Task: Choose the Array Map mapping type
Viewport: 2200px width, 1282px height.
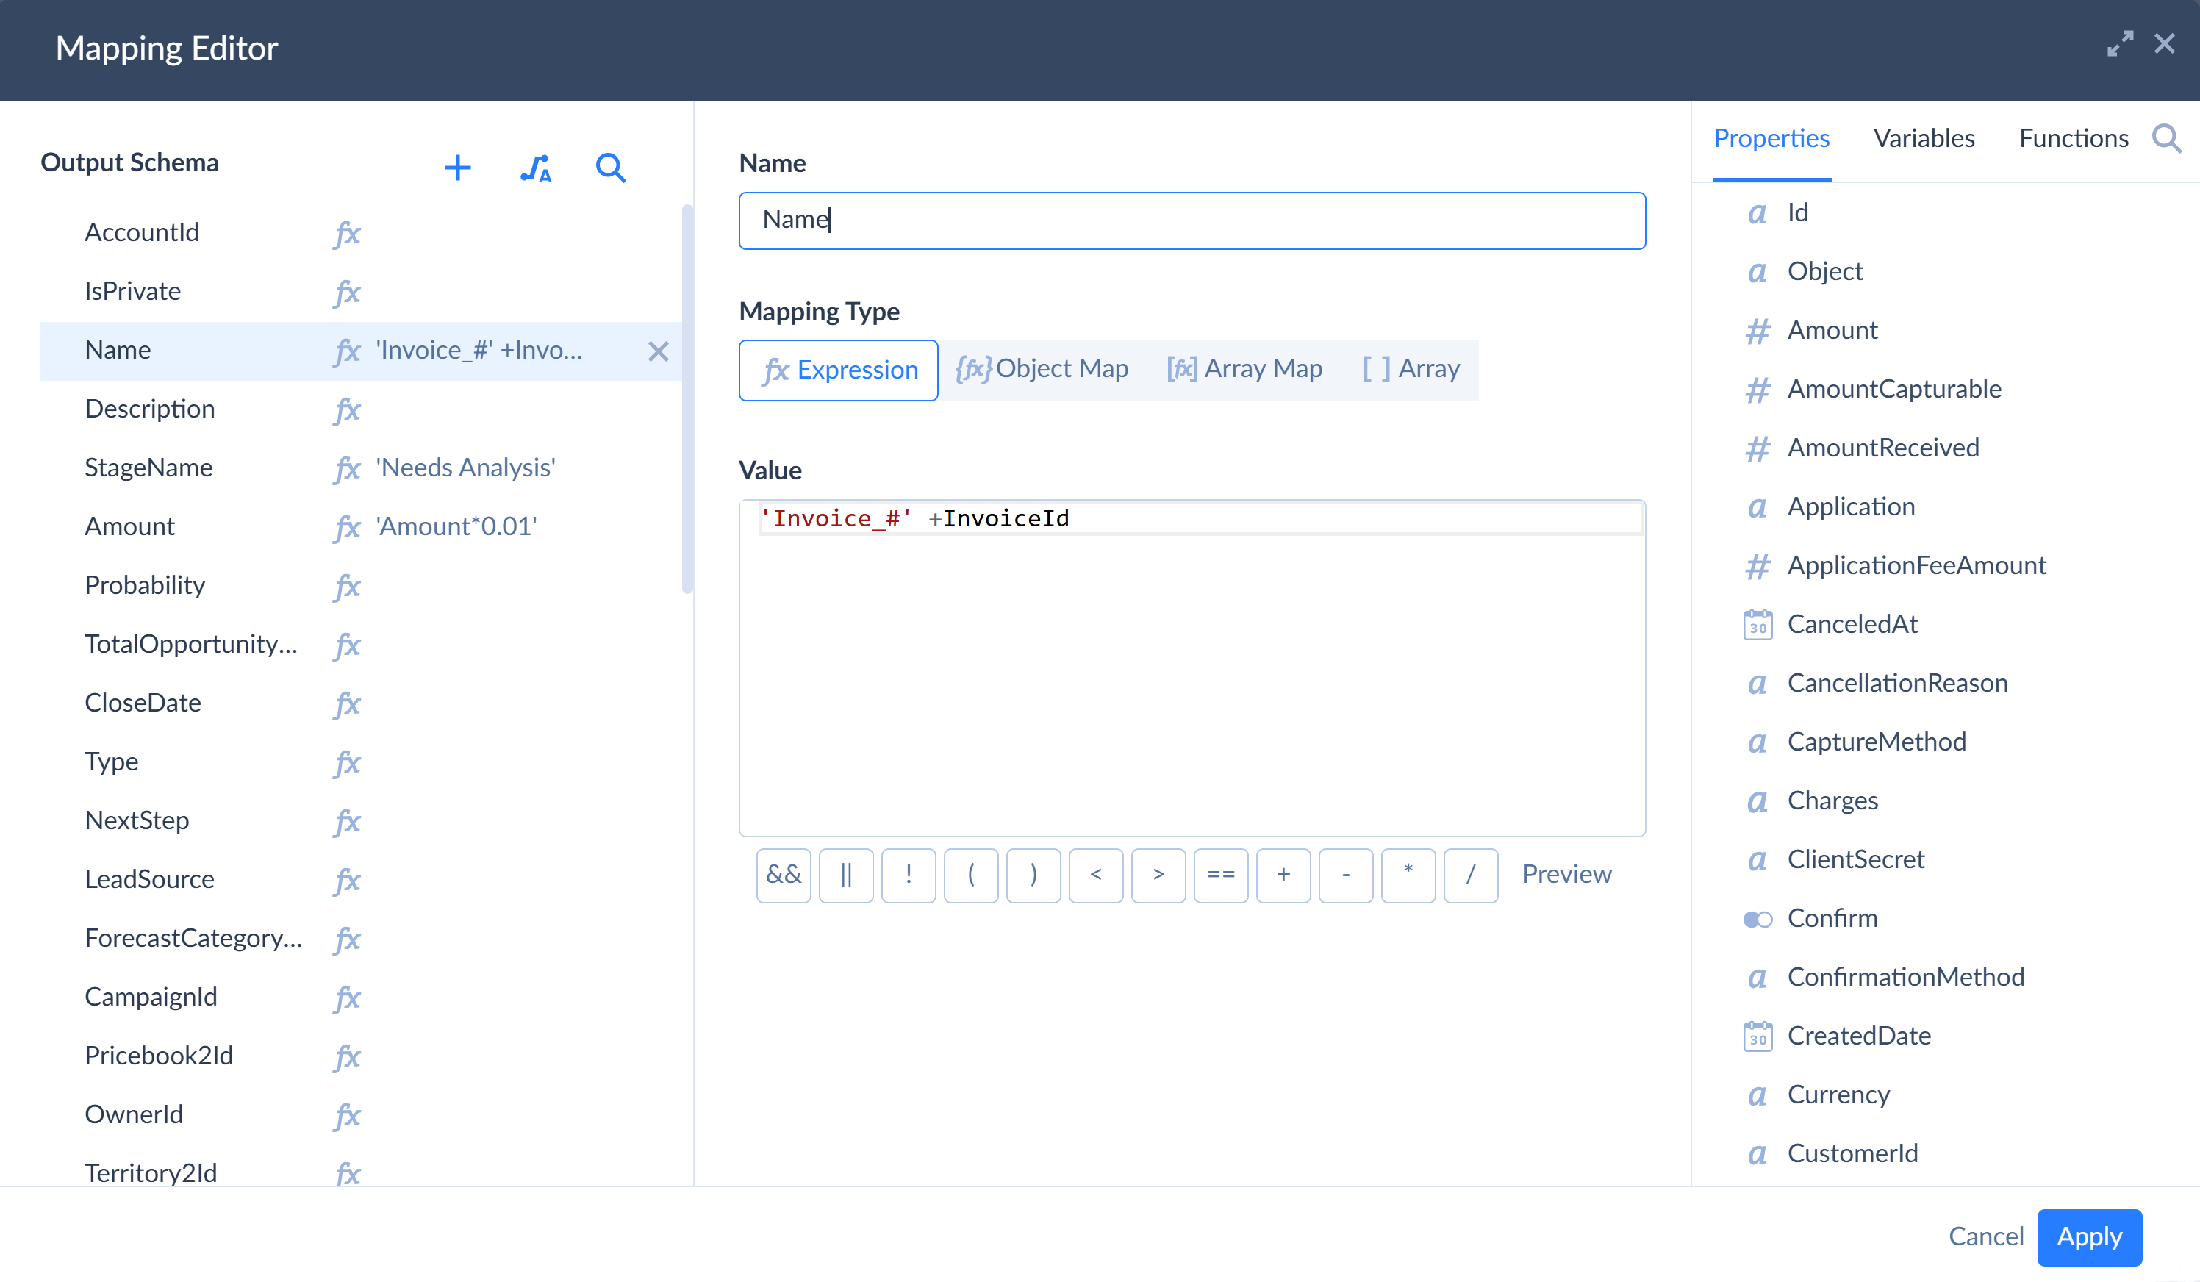Action: click(1244, 370)
